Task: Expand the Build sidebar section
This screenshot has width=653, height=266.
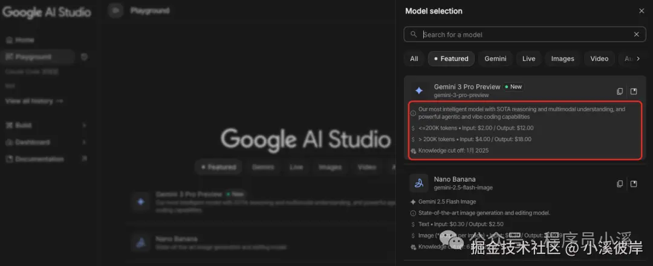Action: point(84,125)
